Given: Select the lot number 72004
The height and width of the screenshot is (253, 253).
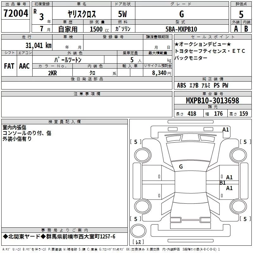Looking at the screenshot, I should pyautogui.click(x=15, y=14).
